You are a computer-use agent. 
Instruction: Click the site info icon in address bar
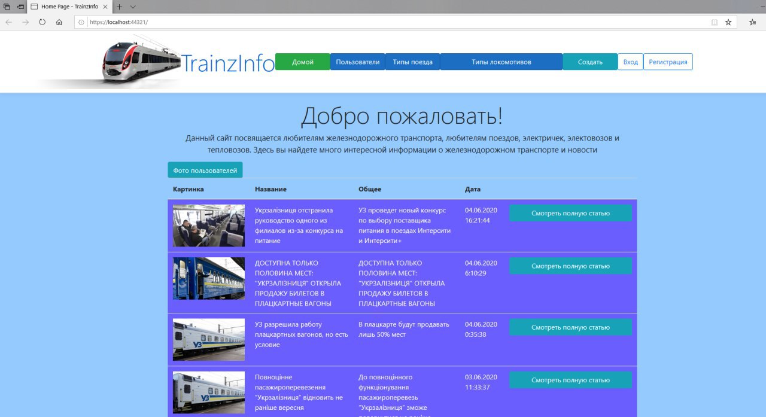click(x=81, y=22)
